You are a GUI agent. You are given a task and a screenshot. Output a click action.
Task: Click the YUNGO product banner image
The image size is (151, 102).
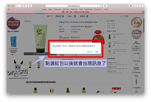[x=13, y=42]
